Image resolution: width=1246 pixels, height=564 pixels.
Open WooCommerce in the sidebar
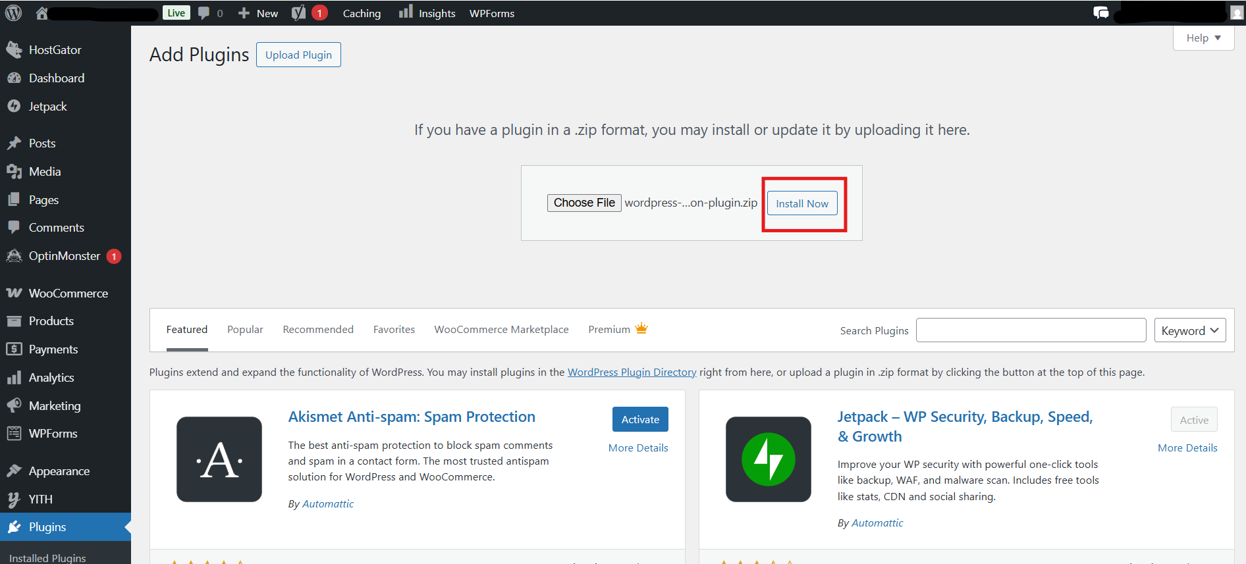coord(68,294)
